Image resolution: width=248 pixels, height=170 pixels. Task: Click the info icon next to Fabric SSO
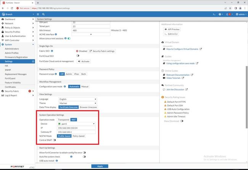coord(52,51)
